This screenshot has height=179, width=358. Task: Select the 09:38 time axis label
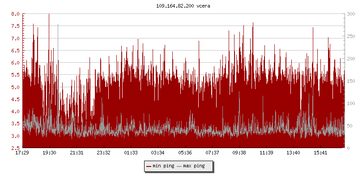point(239,153)
